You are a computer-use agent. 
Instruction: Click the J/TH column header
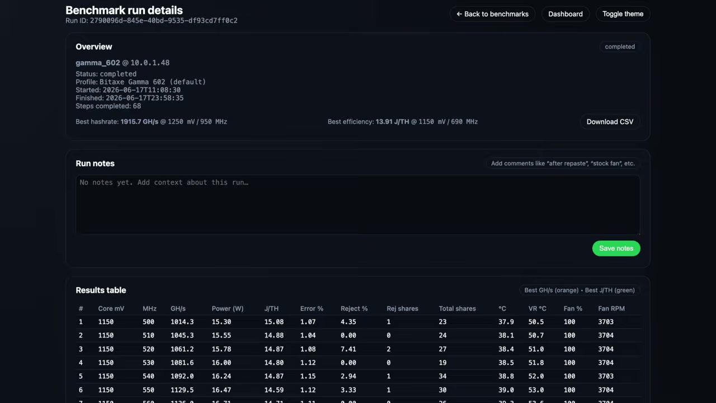tap(271, 308)
